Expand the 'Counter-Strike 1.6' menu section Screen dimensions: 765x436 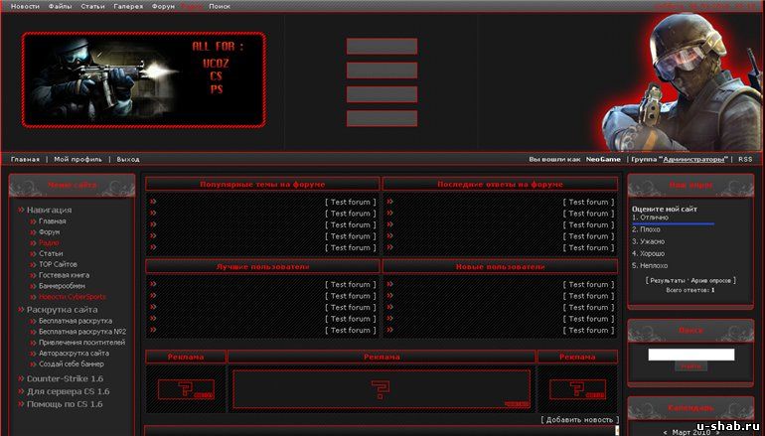(x=65, y=378)
